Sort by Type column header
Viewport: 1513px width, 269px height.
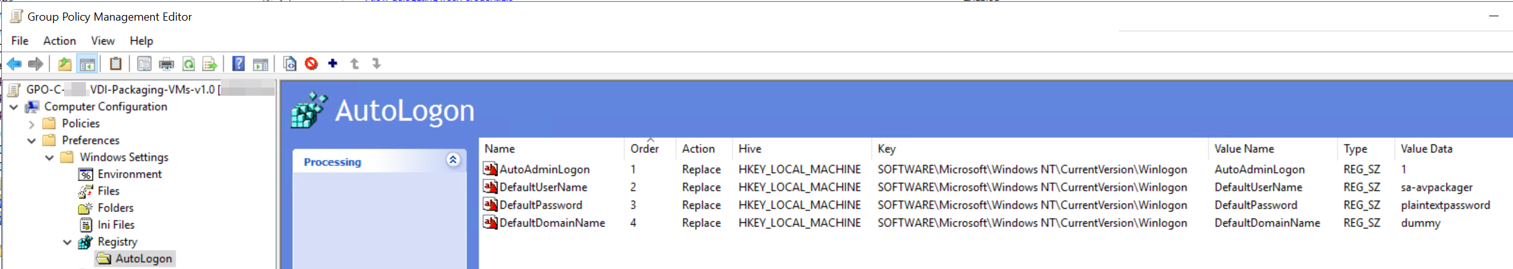coord(1366,149)
